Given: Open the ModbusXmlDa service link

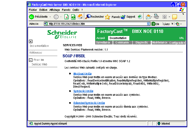Looking at the screenshot, I should pyautogui.click(x=83, y=74).
